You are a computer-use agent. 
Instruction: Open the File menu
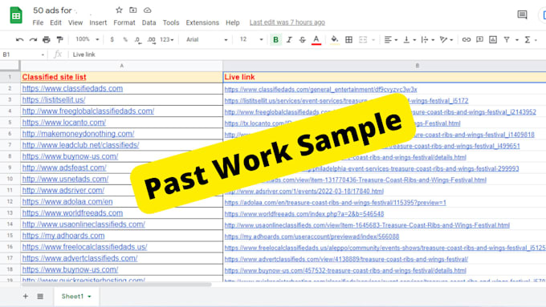tap(38, 22)
